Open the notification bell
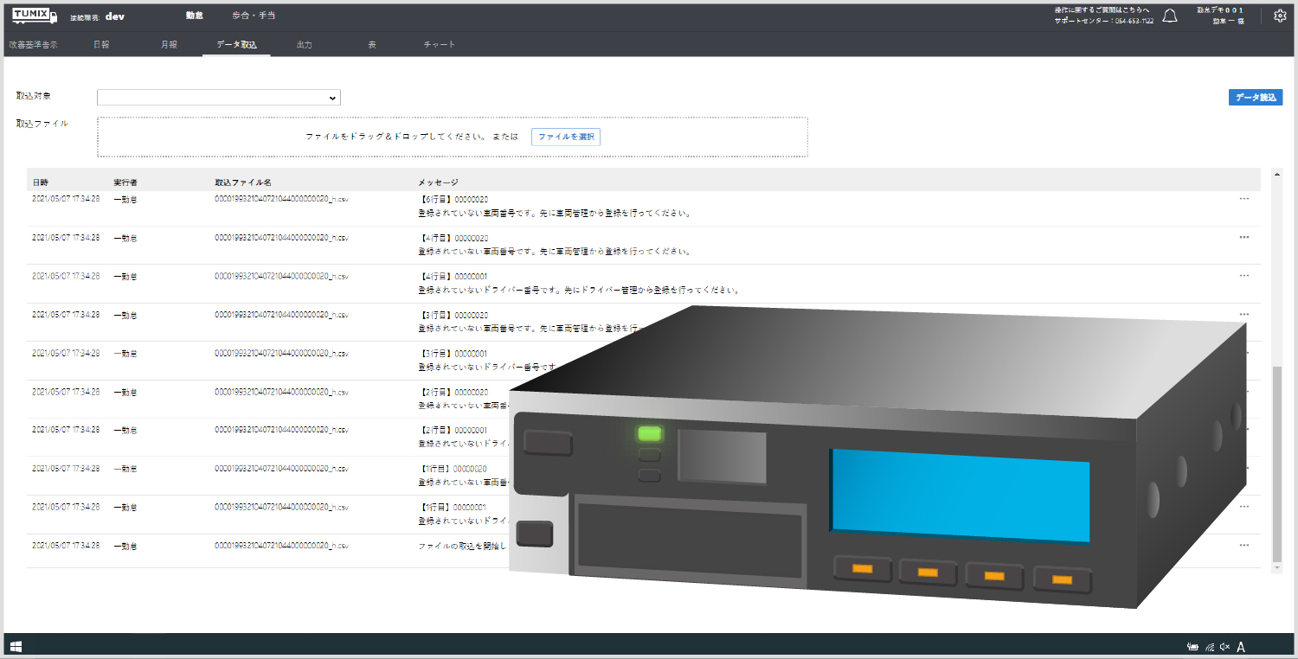The image size is (1298, 659). (1170, 16)
